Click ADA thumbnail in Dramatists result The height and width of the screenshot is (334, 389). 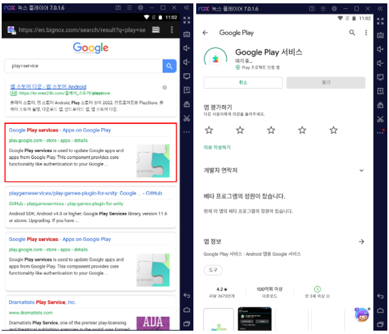pyautogui.click(x=153, y=323)
